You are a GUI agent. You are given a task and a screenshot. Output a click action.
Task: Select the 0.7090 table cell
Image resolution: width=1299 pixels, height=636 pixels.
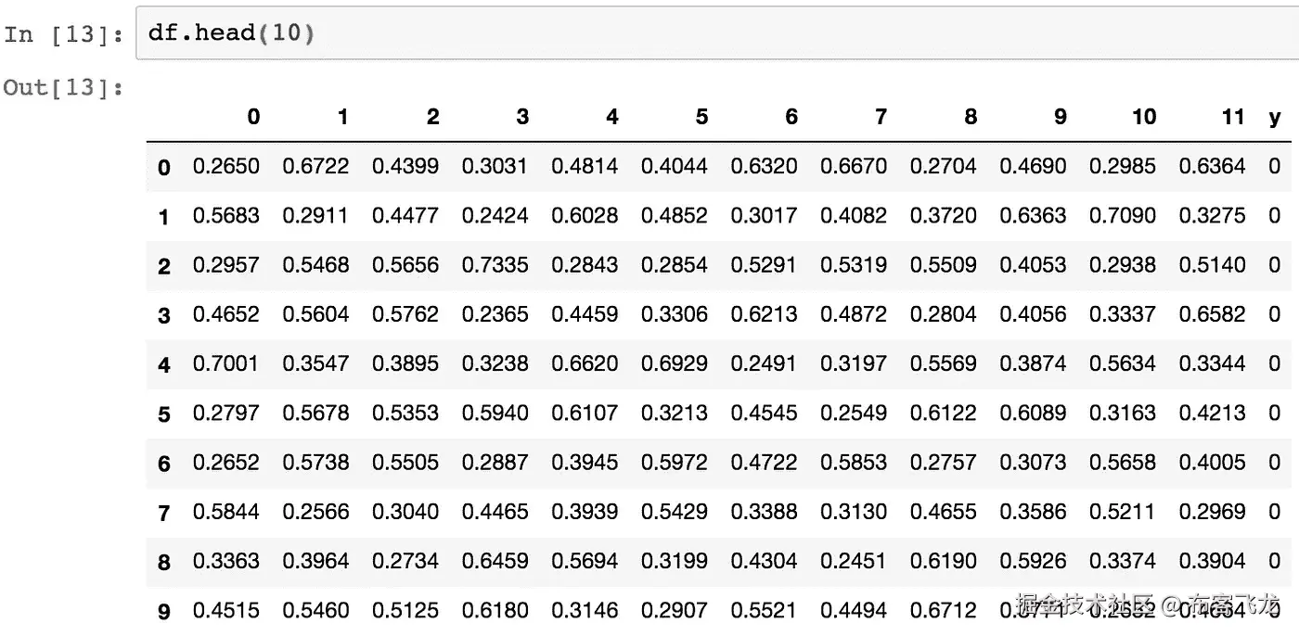tap(1122, 216)
